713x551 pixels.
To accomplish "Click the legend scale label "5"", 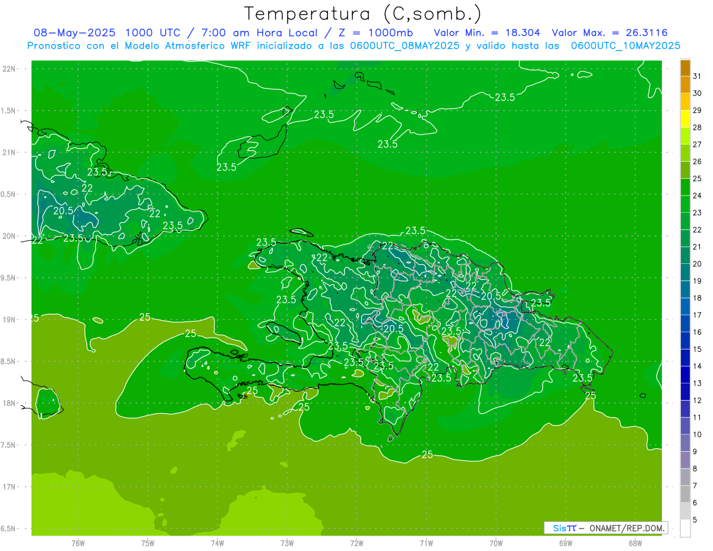I will pyautogui.click(x=695, y=519).
